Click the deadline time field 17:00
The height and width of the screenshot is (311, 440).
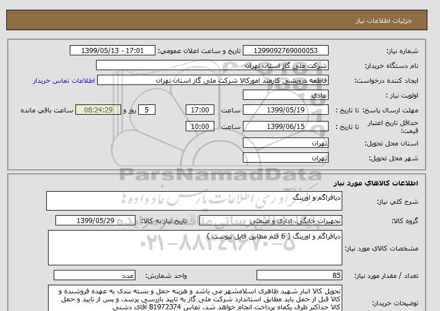200,110
